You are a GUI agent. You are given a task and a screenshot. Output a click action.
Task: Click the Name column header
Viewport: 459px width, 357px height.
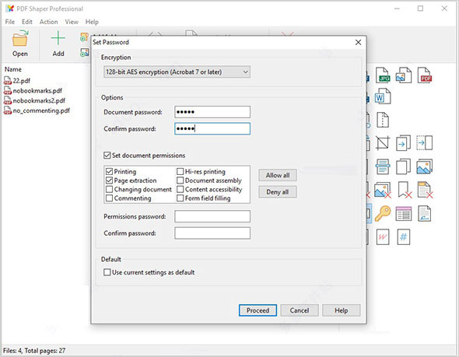pyautogui.click(x=13, y=69)
